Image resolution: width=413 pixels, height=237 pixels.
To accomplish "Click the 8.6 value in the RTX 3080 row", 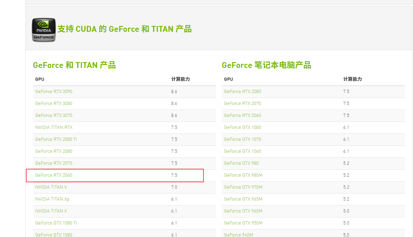I will (174, 103).
